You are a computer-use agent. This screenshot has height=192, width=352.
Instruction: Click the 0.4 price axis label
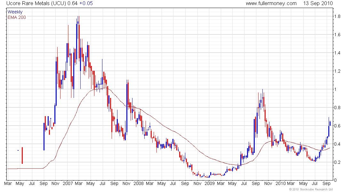click(x=337, y=144)
